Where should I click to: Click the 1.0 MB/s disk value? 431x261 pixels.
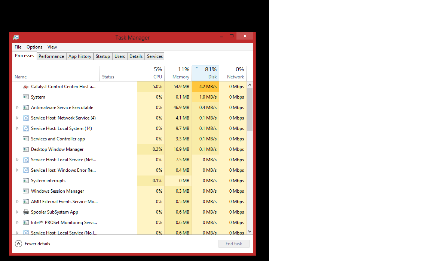pos(208,97)
